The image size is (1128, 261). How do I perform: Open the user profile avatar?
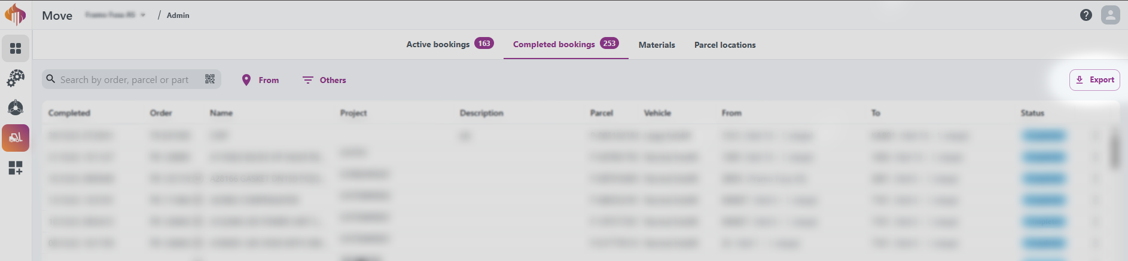(x=1110, y=16)
